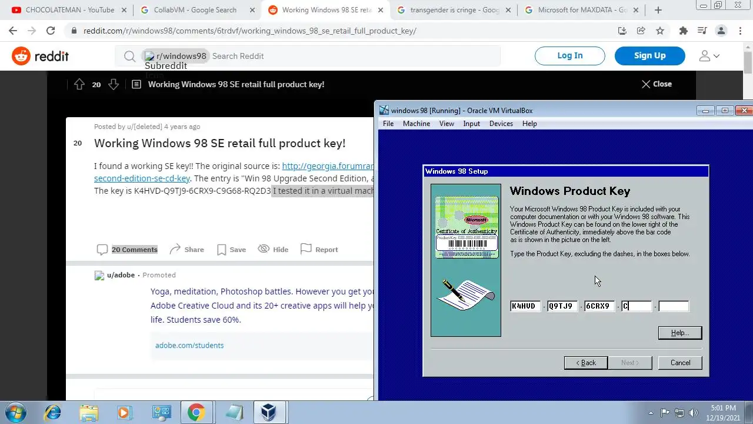The width and height of the screenshot is (753, 424).
Task: Open VirtualBox Machine menu
Action: [x=417, y=124]
